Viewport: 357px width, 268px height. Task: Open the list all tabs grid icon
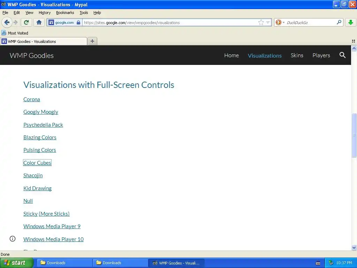(x=354, y=41)
